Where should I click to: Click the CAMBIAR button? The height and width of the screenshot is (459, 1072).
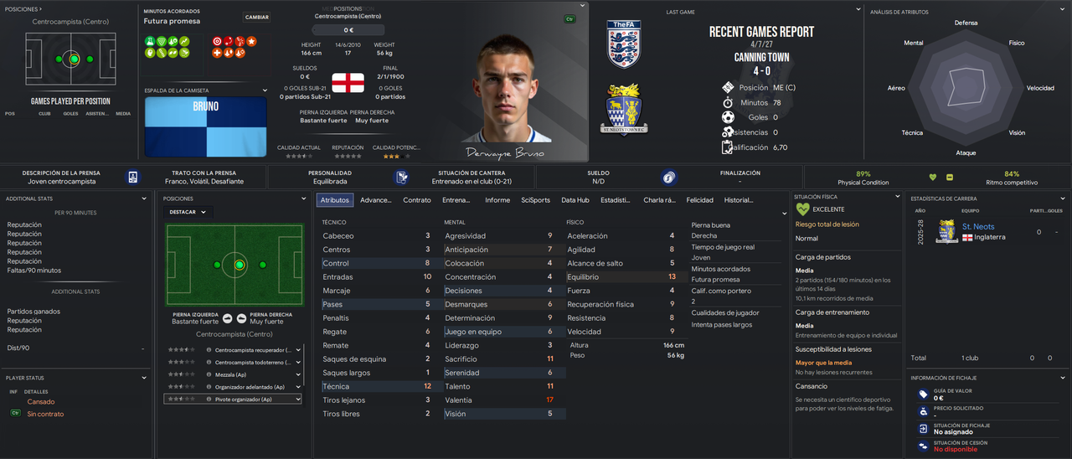click(257, 17)
